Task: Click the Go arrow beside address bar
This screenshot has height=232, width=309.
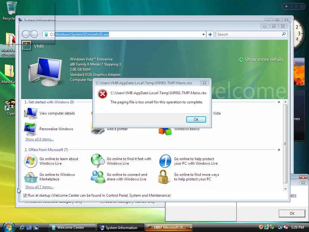Action: pos(210,34)
